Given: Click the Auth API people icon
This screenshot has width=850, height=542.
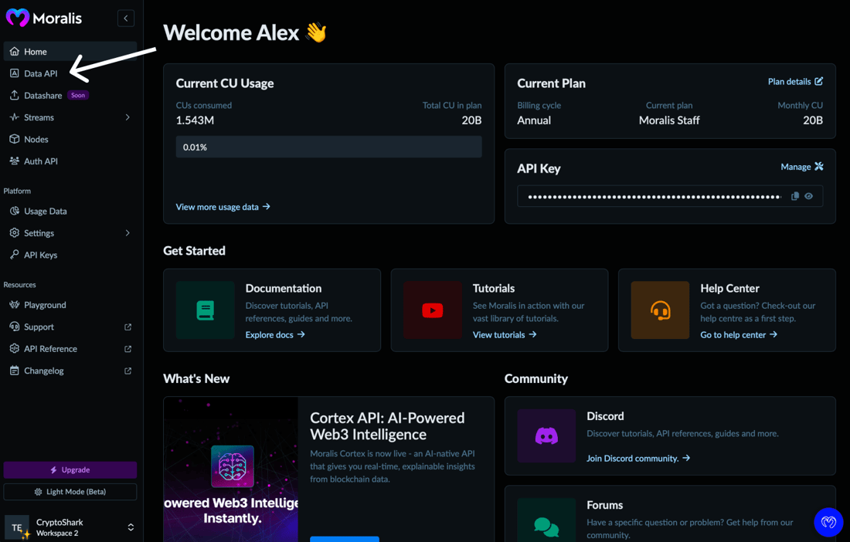Looking at the screenshot, I should (x=15, y=161).
